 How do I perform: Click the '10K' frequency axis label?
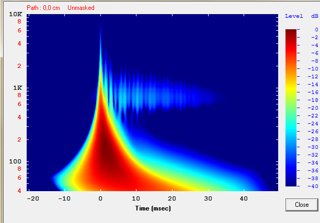click(16, 14)
